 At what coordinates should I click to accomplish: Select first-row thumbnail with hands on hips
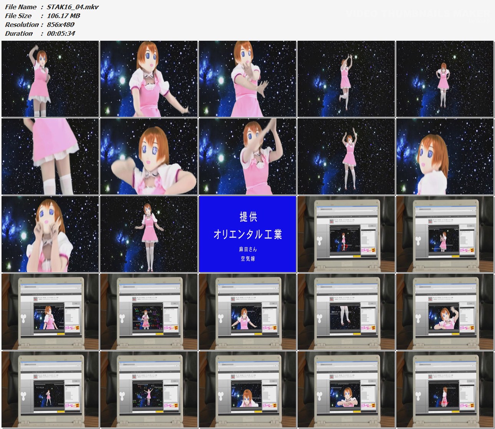[445, 79]
